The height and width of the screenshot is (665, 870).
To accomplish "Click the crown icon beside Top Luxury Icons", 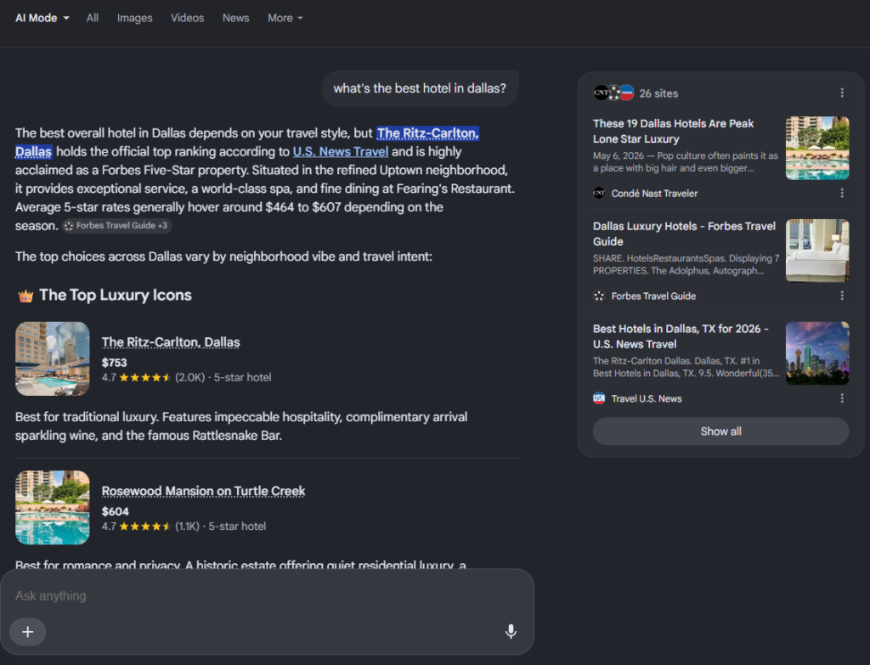I will point(25,296).
